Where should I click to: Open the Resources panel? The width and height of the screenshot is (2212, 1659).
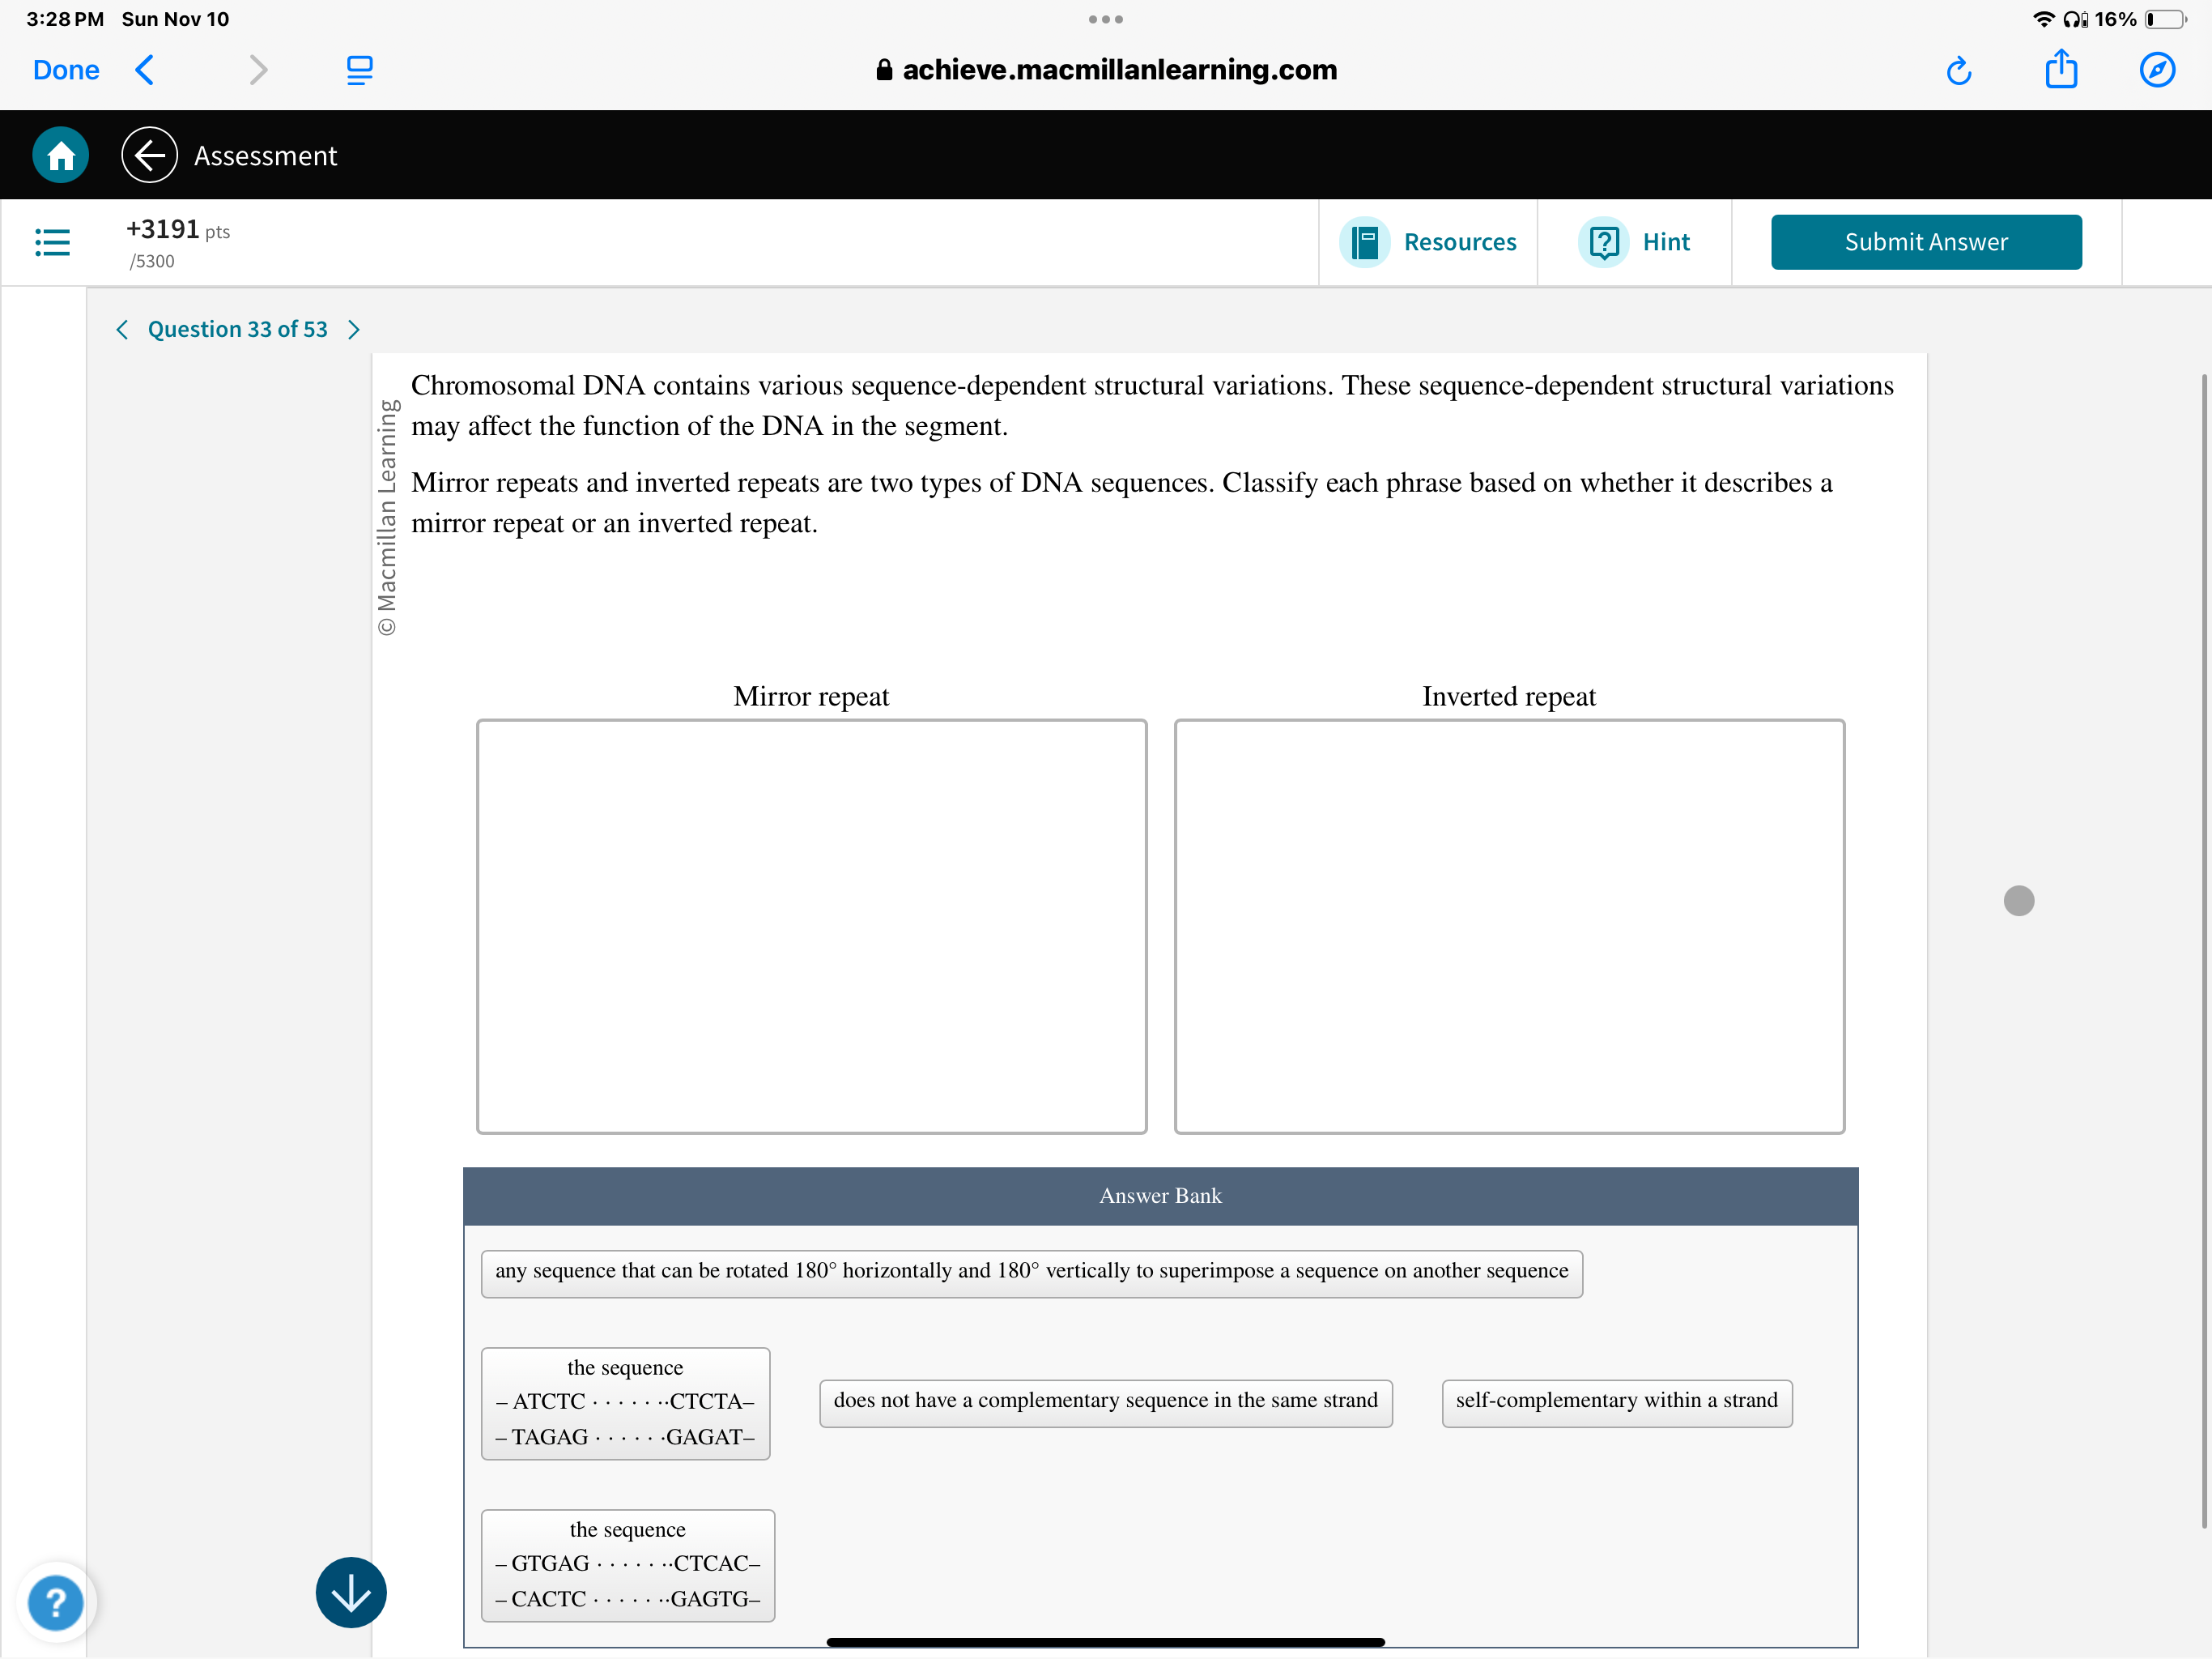(1428, 242)
